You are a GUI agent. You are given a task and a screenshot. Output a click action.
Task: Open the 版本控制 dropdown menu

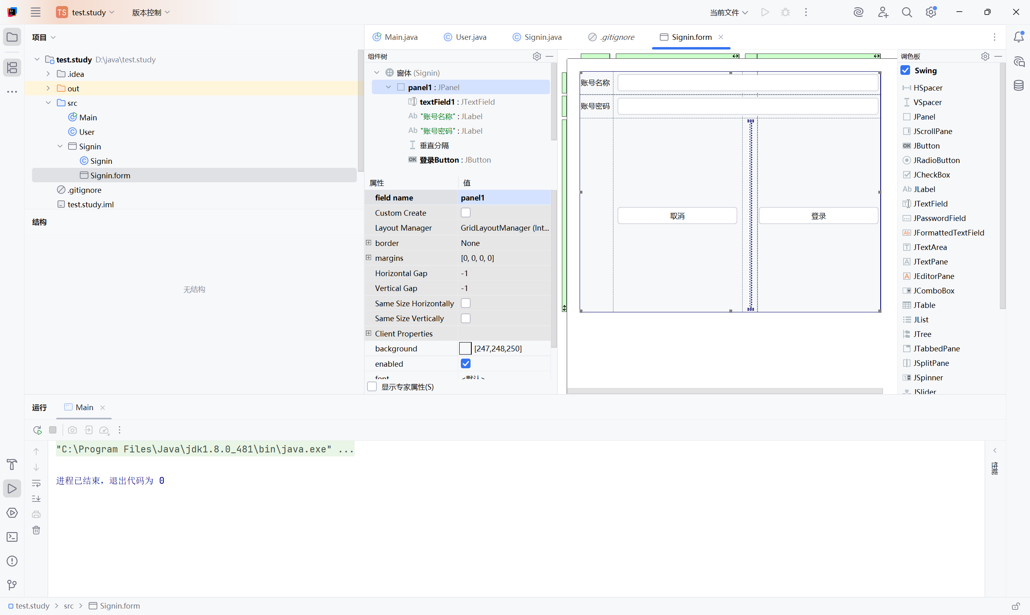pyautogui.click(x=151, y=12)
